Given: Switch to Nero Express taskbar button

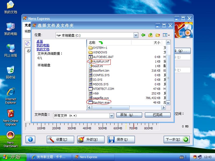Looking at the screenshot, I should (x=93, y=157).
